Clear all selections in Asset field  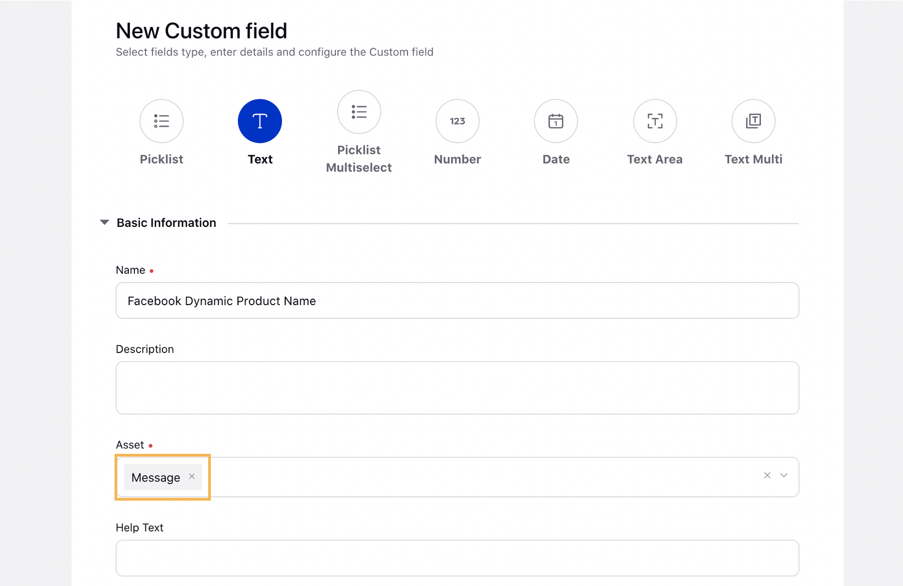767,475
